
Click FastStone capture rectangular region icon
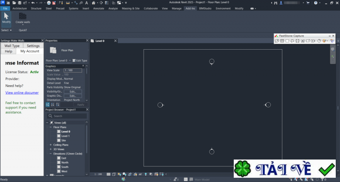(287, 41)
